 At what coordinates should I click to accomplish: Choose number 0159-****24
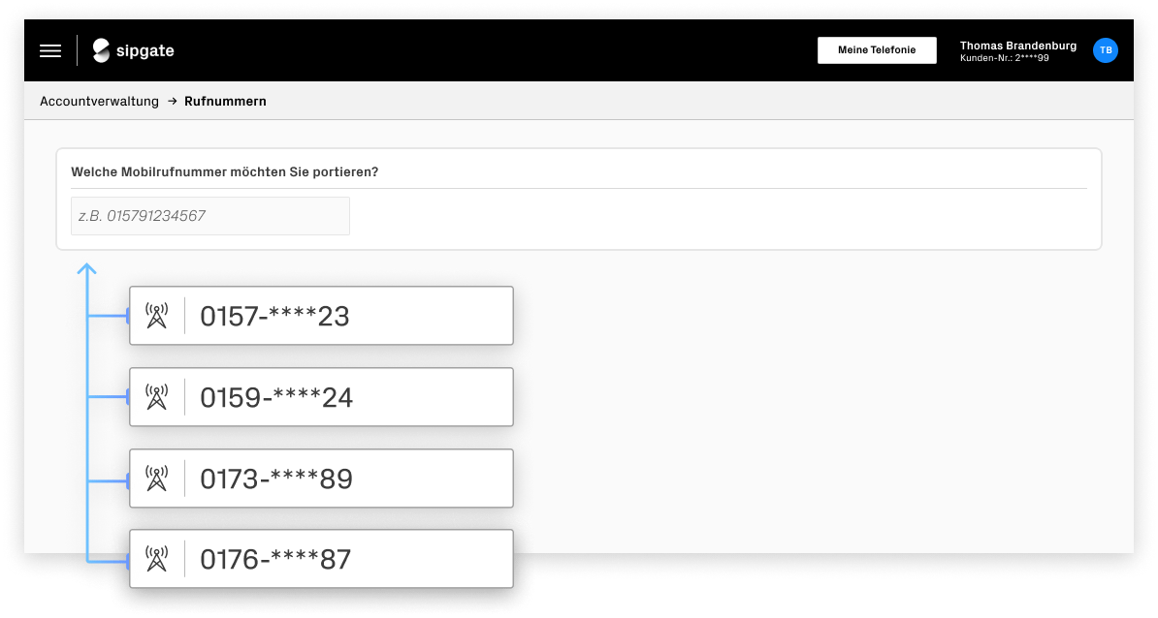pos(321,397)
